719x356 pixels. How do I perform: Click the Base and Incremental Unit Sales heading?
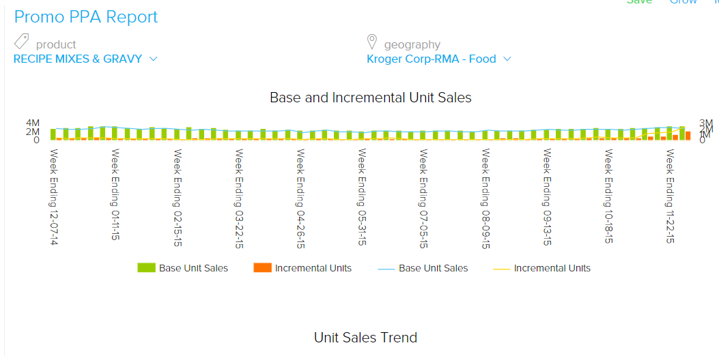pos(371,98)
